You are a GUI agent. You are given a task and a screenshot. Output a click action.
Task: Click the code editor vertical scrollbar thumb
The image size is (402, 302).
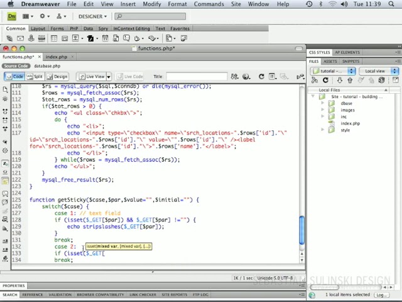[301, 230]
